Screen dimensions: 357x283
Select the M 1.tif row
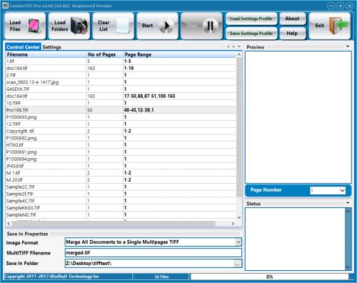[121, 173]
